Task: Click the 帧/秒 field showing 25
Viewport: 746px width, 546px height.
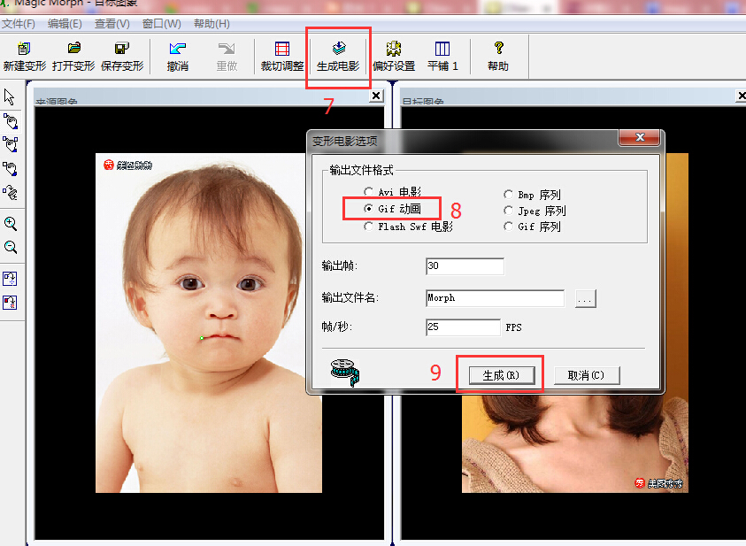Action: click(463, 327)
